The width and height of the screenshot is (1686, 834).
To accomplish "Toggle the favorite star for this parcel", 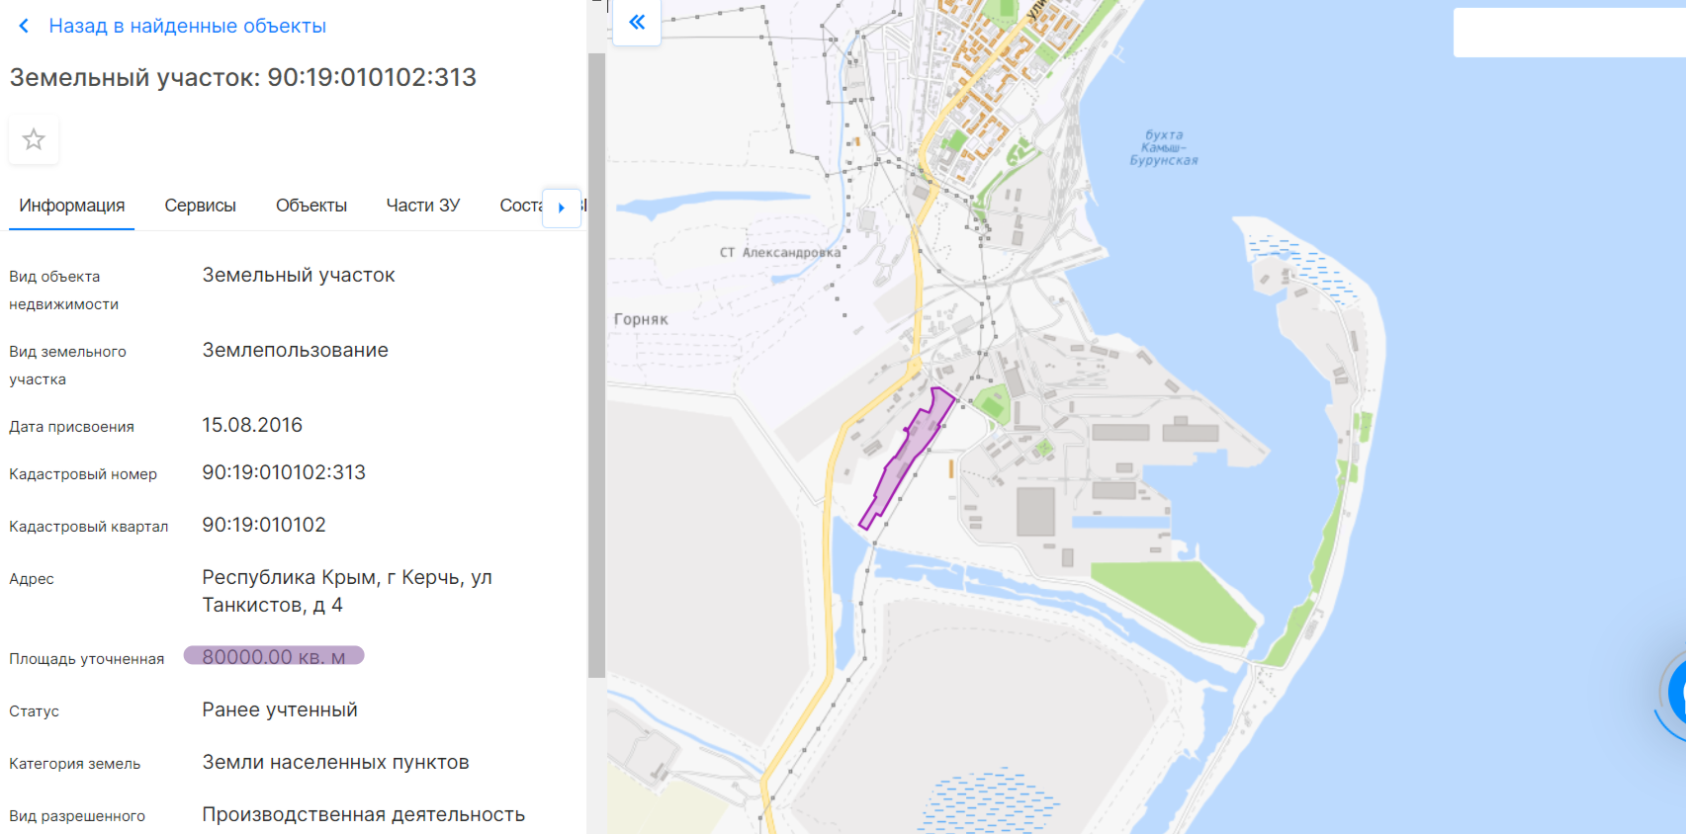I will 34,139.
